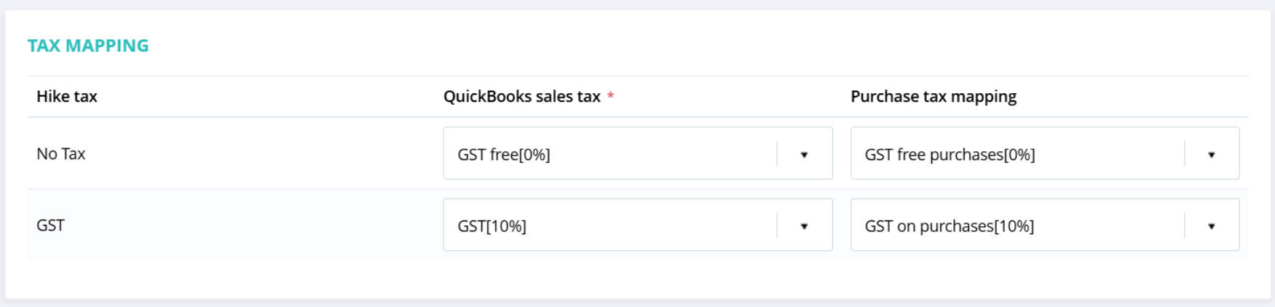The height and width of the screenshot is (307, 1275).
Task: Select the GST on purchases[10%] field
Action: [949, 226]
